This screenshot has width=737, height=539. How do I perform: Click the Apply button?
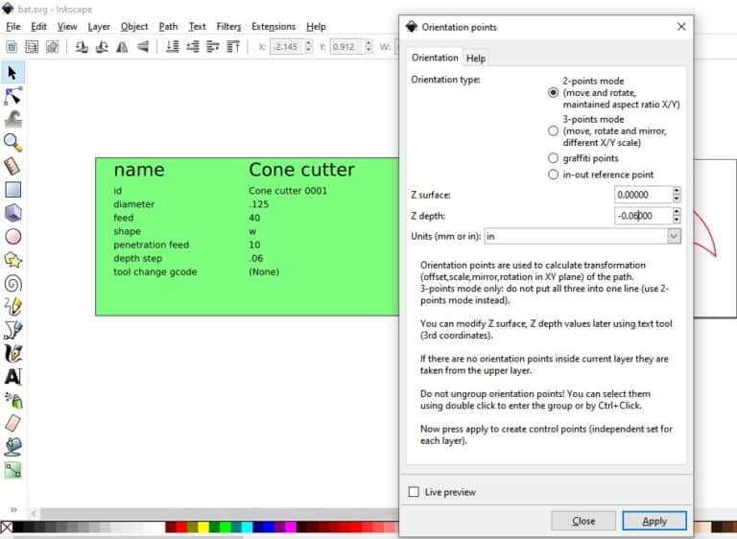pyautogui.click(x=654, y=521)
